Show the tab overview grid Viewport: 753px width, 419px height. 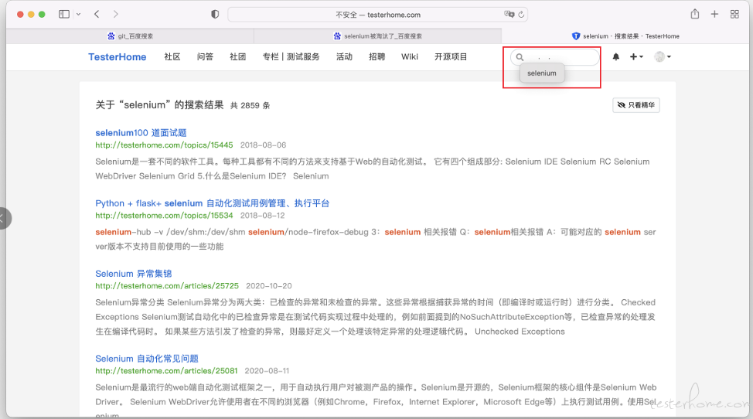(x=734, y=15)
